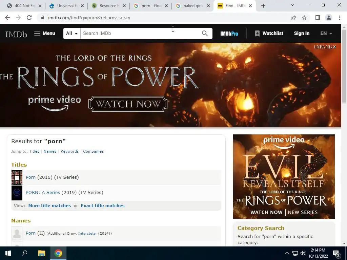Click the network tray icon
The width and height of the screenshot is (347, 260).
[x=295, y=253]
